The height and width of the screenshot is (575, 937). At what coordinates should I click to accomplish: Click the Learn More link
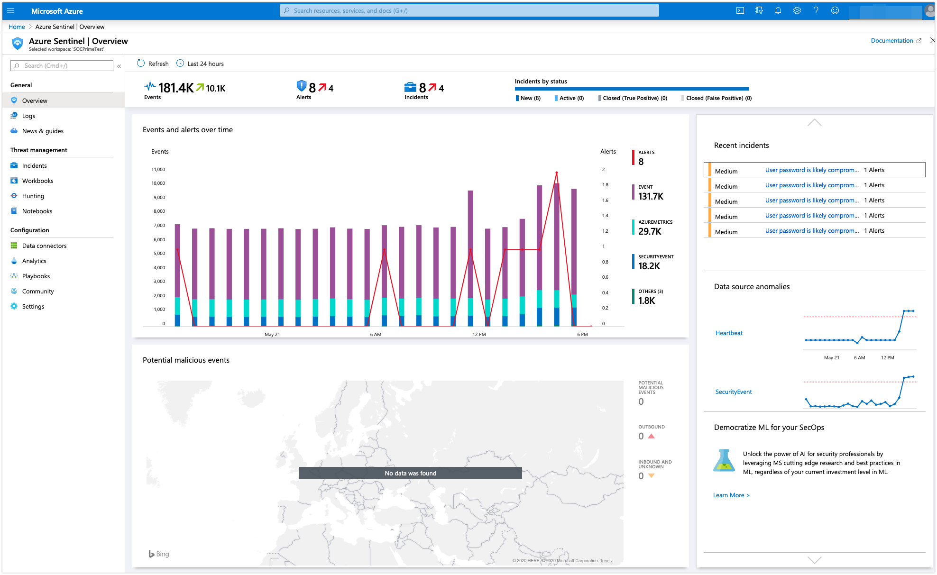tap(731, 495)
